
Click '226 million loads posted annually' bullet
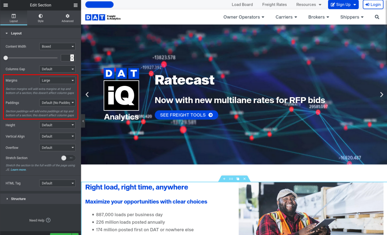click(x=131, y=222)
